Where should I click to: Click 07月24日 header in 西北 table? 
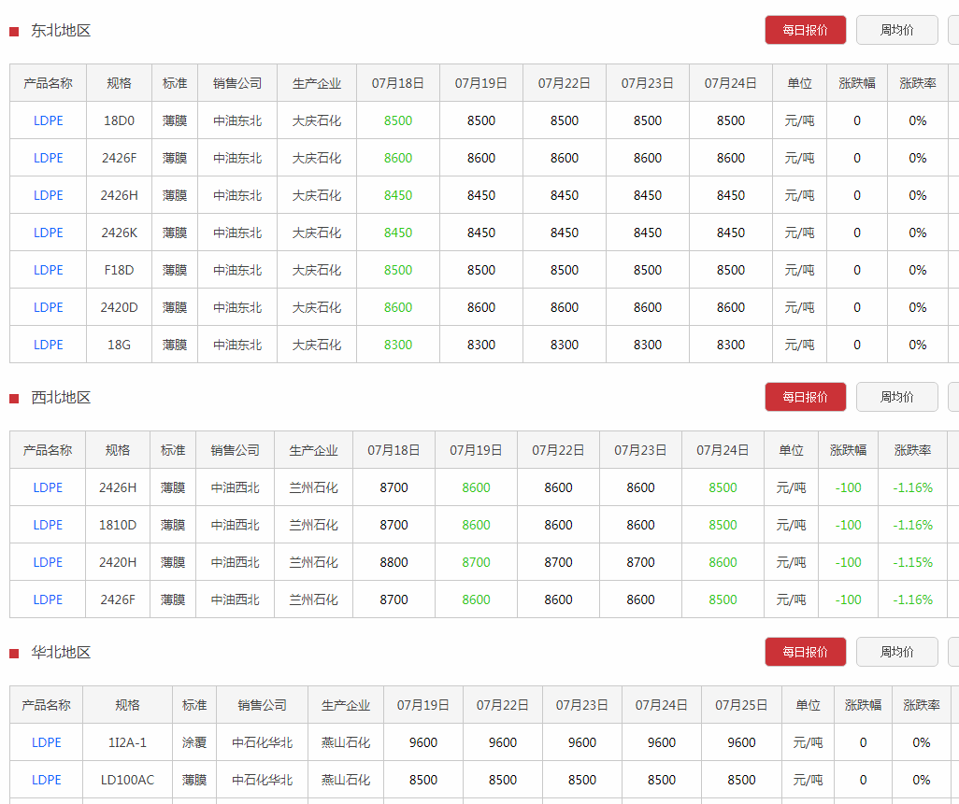tap(723, 450)
